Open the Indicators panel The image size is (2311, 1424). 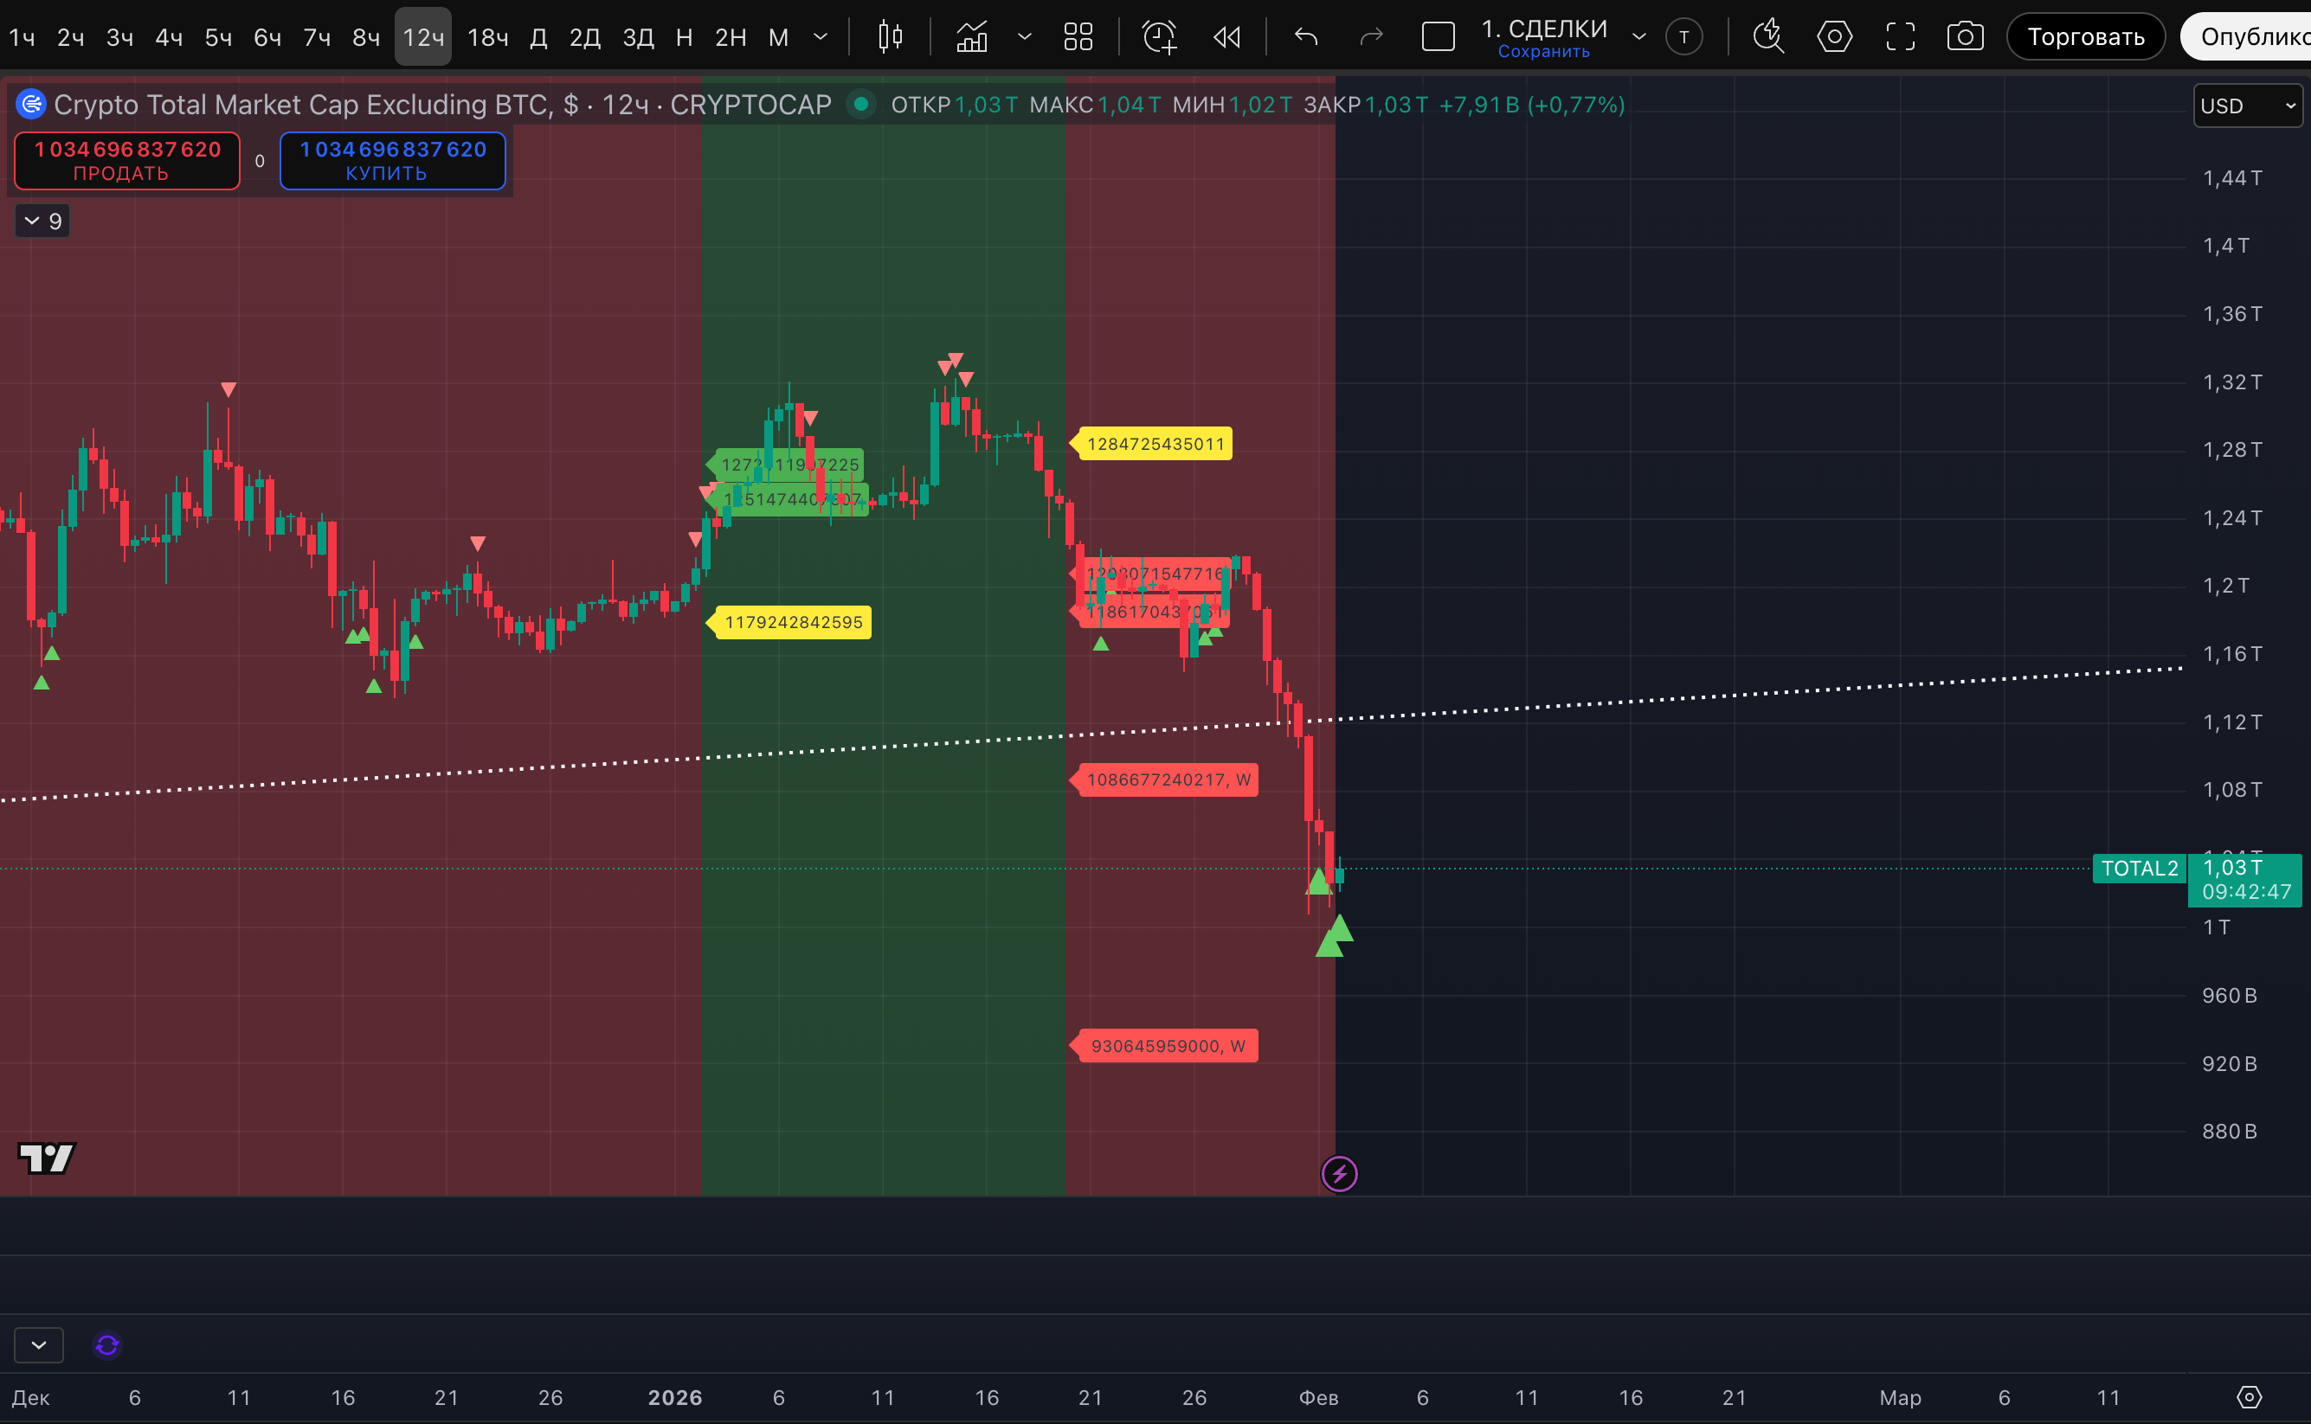972,36
